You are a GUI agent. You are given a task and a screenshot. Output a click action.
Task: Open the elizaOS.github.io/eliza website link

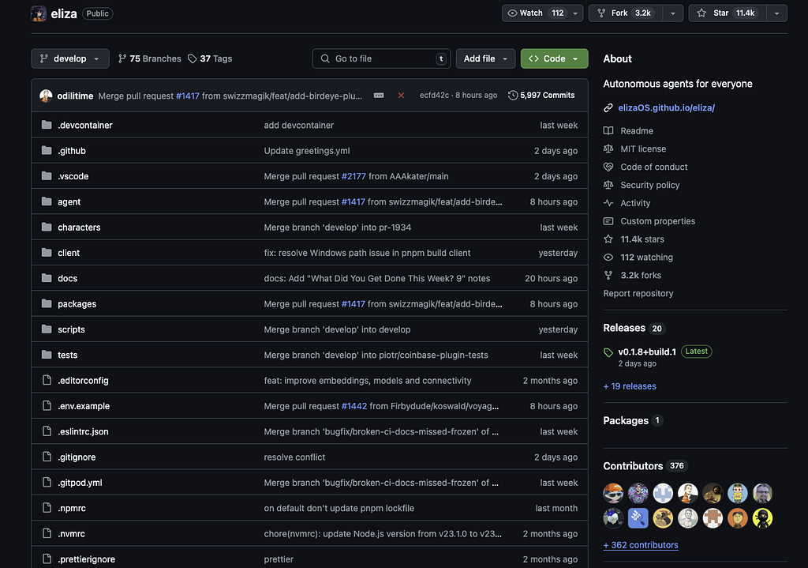pyautogui.click(x=667, y=107)
